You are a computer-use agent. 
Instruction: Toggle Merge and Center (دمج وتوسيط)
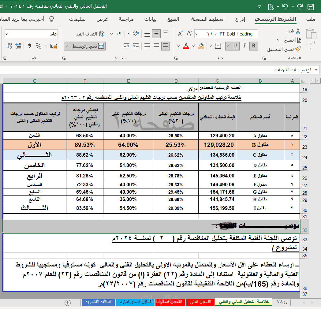click(x=88, y=46)
